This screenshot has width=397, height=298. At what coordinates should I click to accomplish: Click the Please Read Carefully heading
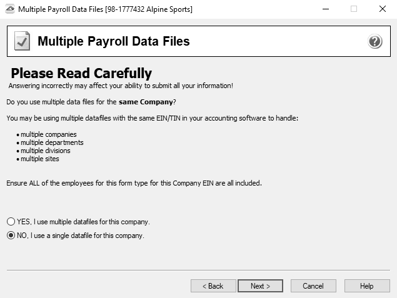pyautogui.click(x=81, y=73)
